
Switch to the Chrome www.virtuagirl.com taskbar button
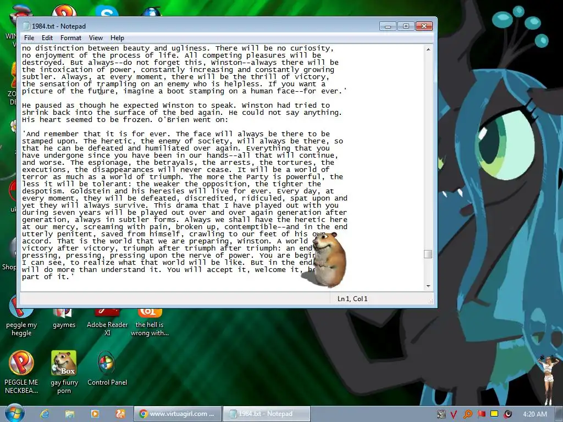click(176, 414)
